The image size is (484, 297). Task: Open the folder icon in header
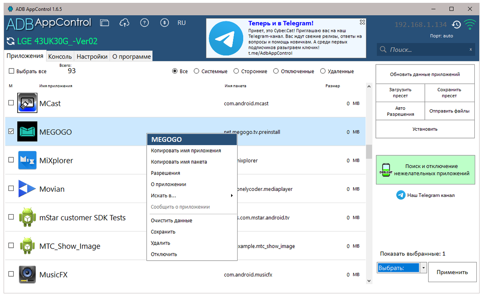pos(104,23)
